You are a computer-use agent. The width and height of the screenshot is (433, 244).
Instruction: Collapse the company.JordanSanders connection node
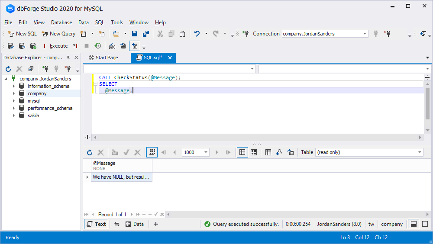(6, 79)
